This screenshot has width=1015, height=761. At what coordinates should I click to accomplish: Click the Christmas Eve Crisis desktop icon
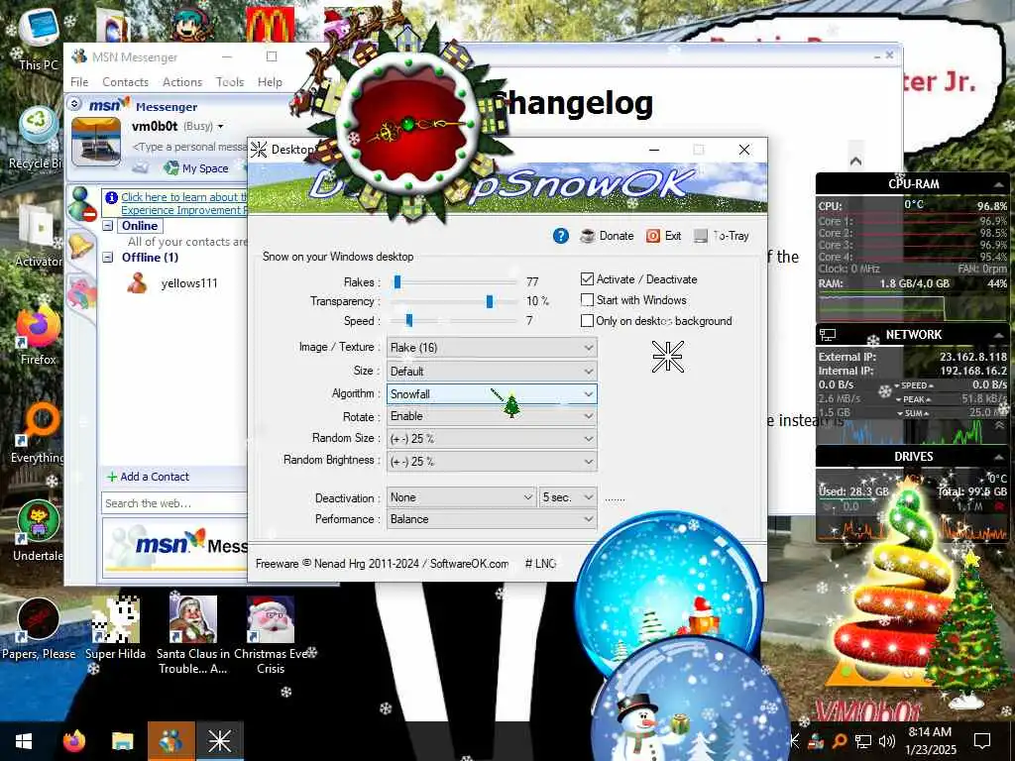tap(271, 634)
